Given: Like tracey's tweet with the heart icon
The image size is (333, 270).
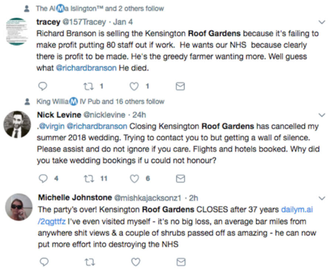Looking at the screenshot, I should coord(134,86).
